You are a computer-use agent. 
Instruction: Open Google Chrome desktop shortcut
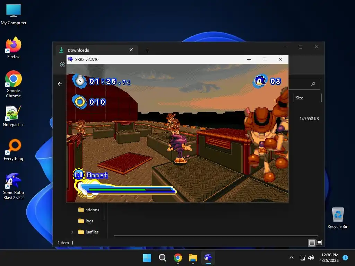(x=14, y=84)
